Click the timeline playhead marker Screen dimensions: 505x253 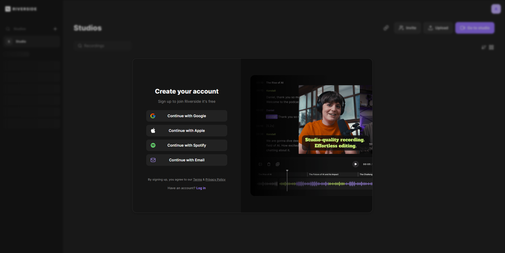pyautogui.click(x=287, y=171)
